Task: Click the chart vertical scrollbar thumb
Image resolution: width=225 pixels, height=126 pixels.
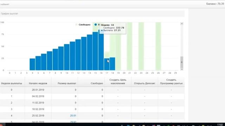Action: (x=182, y=62)
